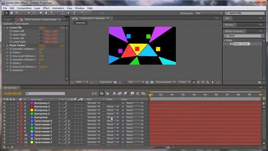
Task: Click the yellow label swatch of Треугольник 2
Action: 32,143
